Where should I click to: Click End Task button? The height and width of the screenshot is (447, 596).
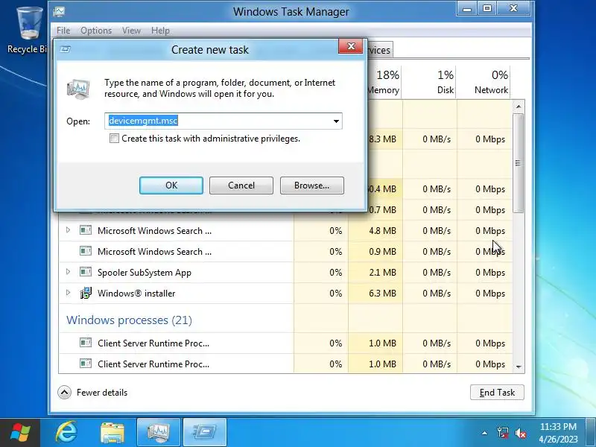pyautogui.click(x=497, y=393)
